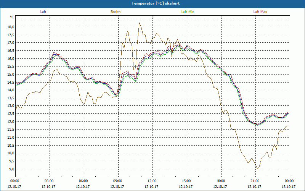Click the 13.10.17 date label

click(x=289, y=186)
